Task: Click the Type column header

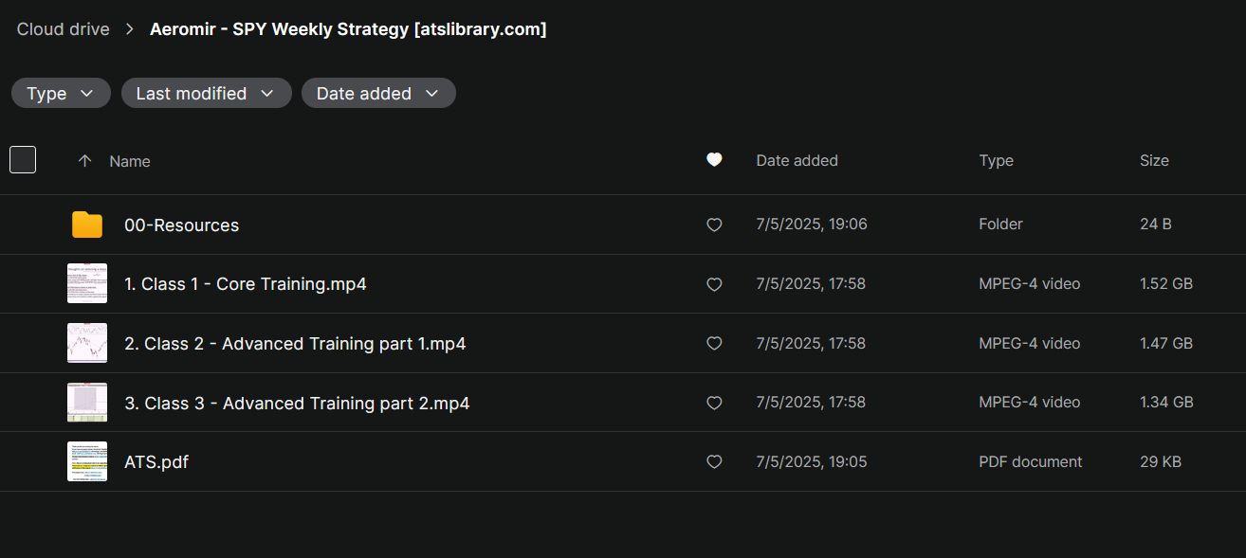Action: click(996, 161)
